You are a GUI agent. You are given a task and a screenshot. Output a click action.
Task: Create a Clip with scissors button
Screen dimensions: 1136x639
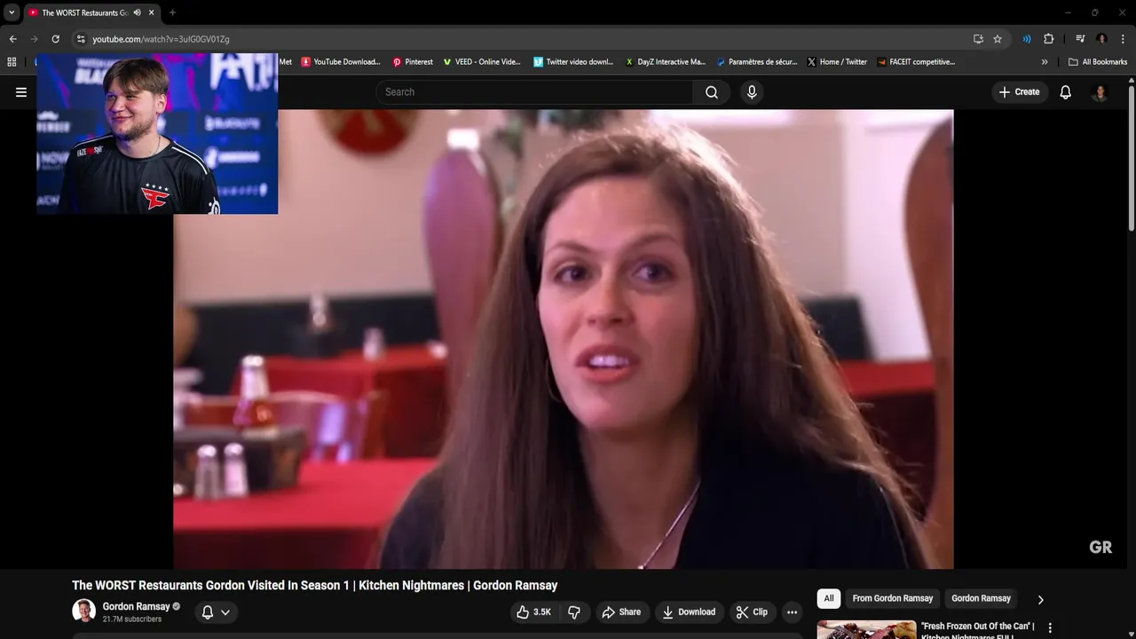tap(752, 612)
